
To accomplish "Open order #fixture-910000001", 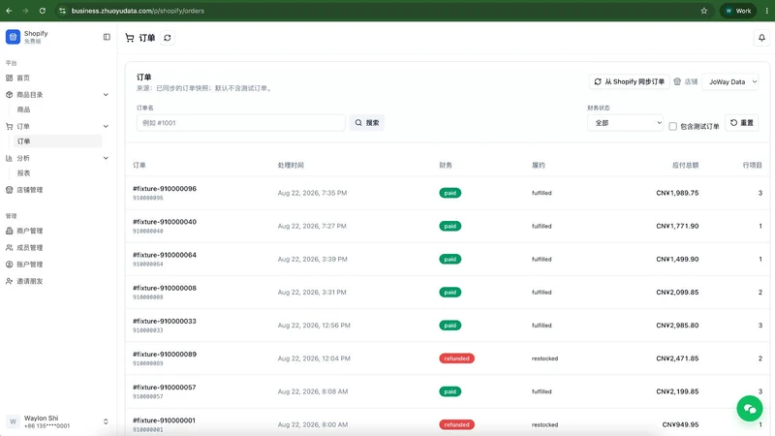I will (x=164, y=420).
